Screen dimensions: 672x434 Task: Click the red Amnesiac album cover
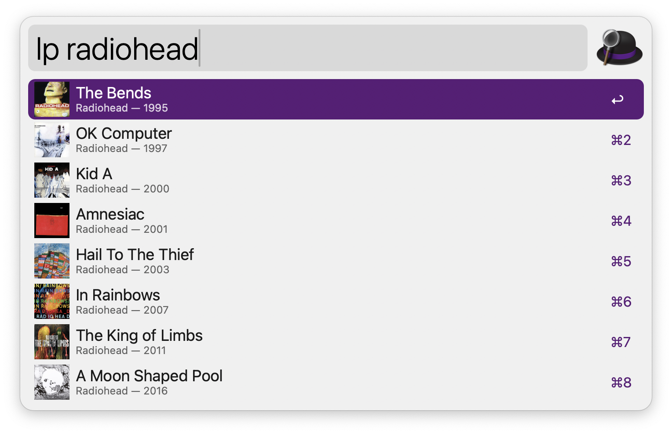pos(51,221)
